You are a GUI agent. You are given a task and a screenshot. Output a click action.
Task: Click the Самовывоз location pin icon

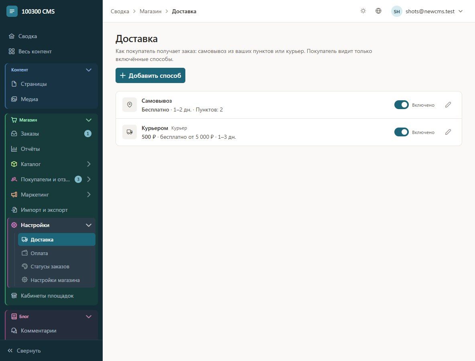(x=130, y=105)
